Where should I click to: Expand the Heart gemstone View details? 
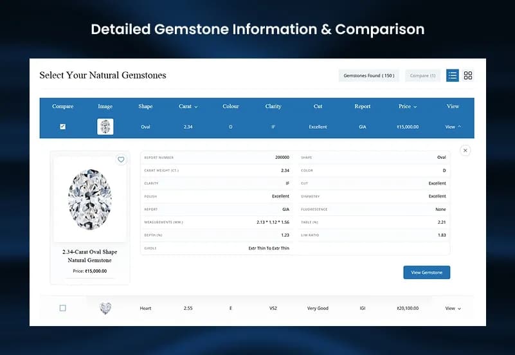(453, 308)
